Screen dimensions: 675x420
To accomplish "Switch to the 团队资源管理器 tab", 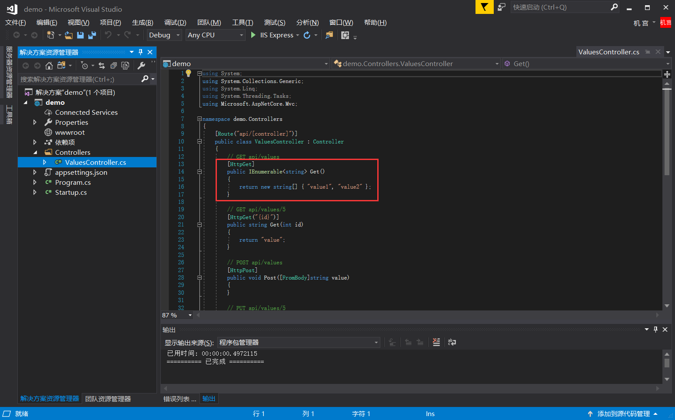I will [x=108, y=399].
